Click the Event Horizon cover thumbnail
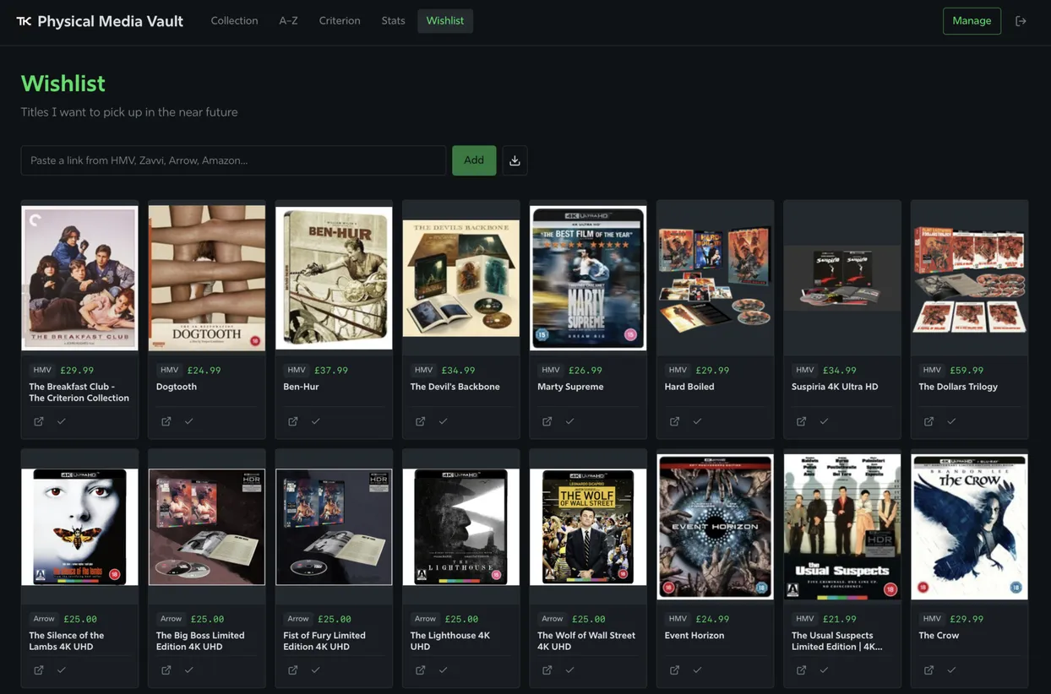This screenshot has width=1051, height=694. point(716,527)
